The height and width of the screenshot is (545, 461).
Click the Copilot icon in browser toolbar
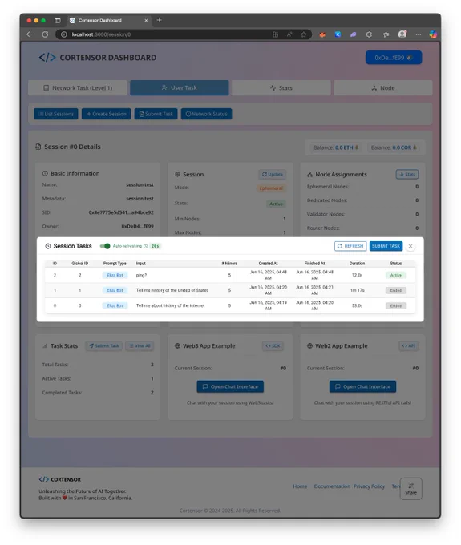tap(433, 34)
